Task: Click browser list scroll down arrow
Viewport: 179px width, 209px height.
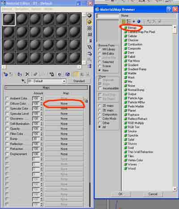Action: (175, 189)
